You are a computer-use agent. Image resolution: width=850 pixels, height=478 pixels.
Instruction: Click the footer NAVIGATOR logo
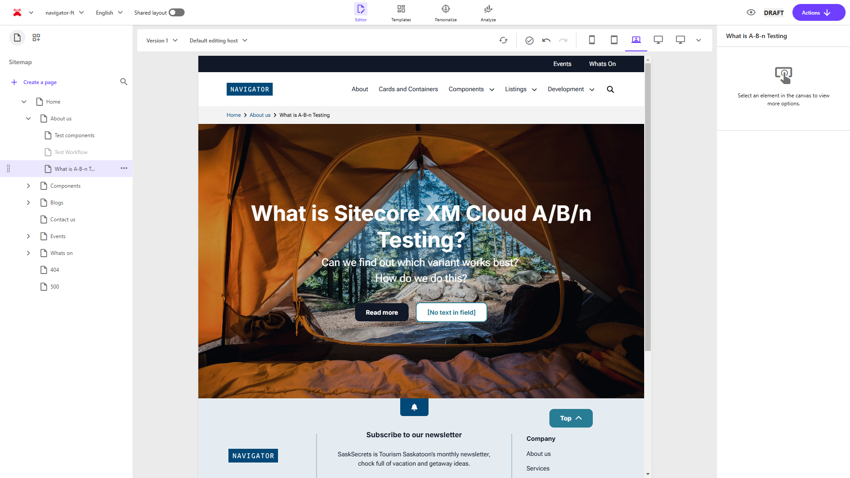coord(253,456)
